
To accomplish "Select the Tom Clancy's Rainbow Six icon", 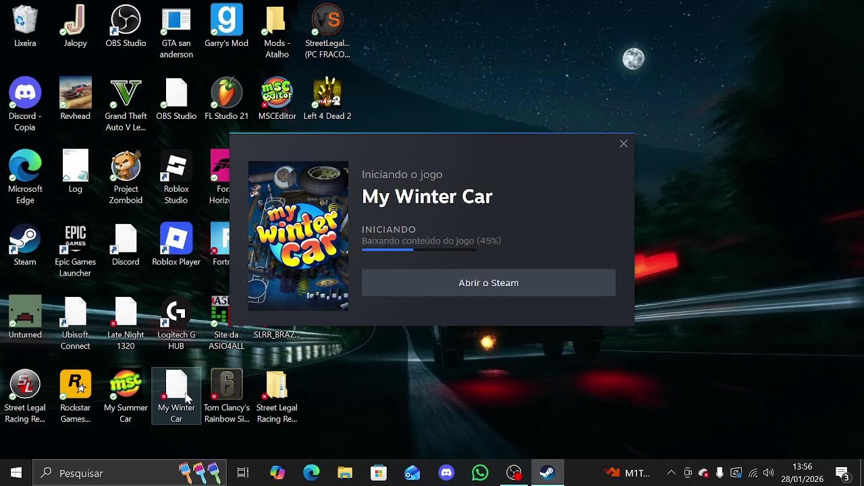I will click(227, 396).
